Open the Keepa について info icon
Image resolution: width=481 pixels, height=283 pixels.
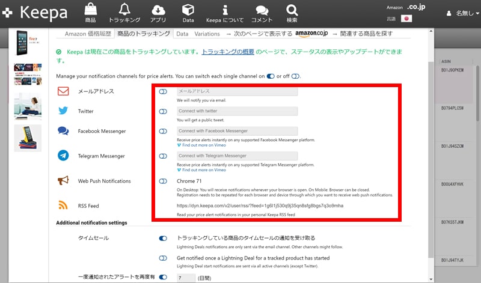(225, 13)
